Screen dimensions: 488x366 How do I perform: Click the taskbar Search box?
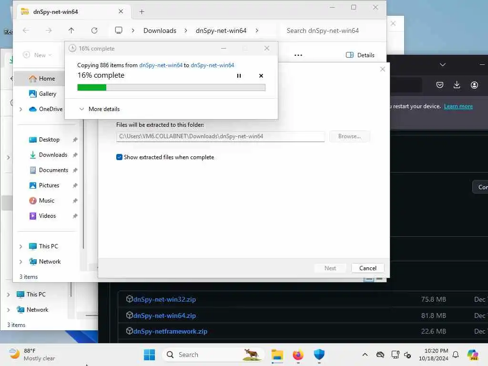tap(213, 355)
